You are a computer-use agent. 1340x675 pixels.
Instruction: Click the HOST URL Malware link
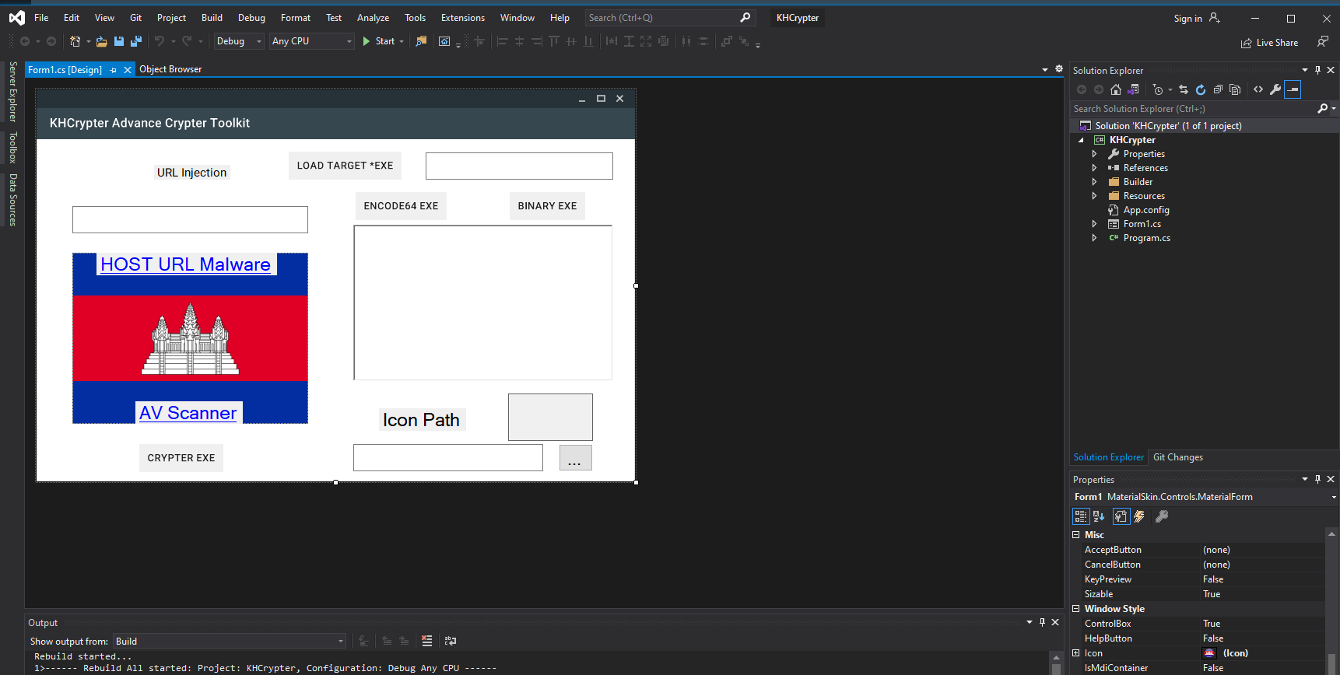click(185, 264)
